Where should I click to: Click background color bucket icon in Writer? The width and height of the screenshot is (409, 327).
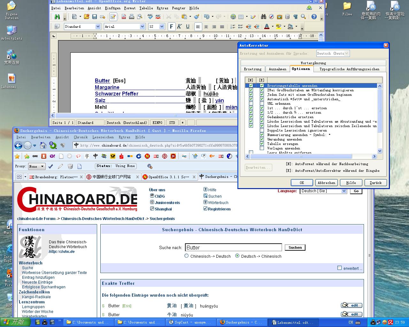pos(290,27)
